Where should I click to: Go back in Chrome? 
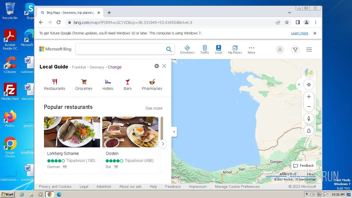[41, 23]
